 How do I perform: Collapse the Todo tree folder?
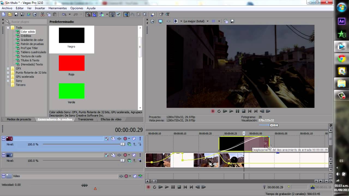tap(8, 27)
